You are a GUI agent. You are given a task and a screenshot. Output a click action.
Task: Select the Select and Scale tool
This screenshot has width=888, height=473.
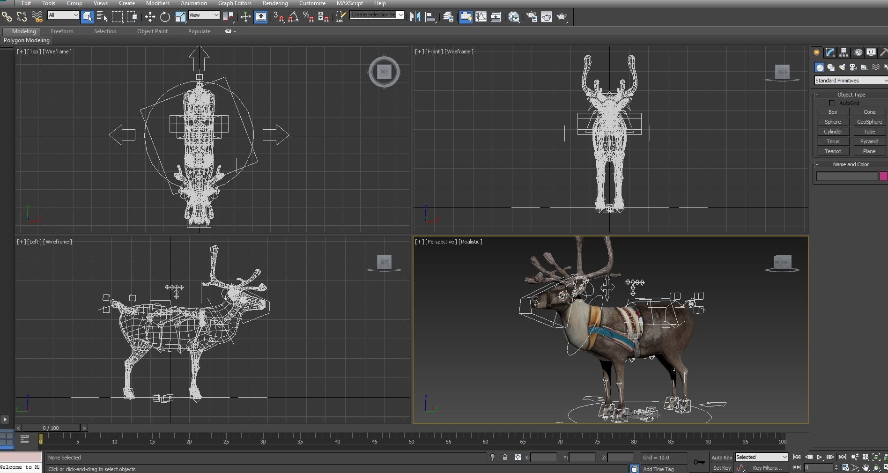(x=180, y=17)
